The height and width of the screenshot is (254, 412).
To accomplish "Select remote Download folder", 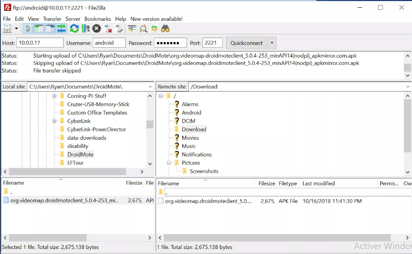I will click(x=194, y=130).
